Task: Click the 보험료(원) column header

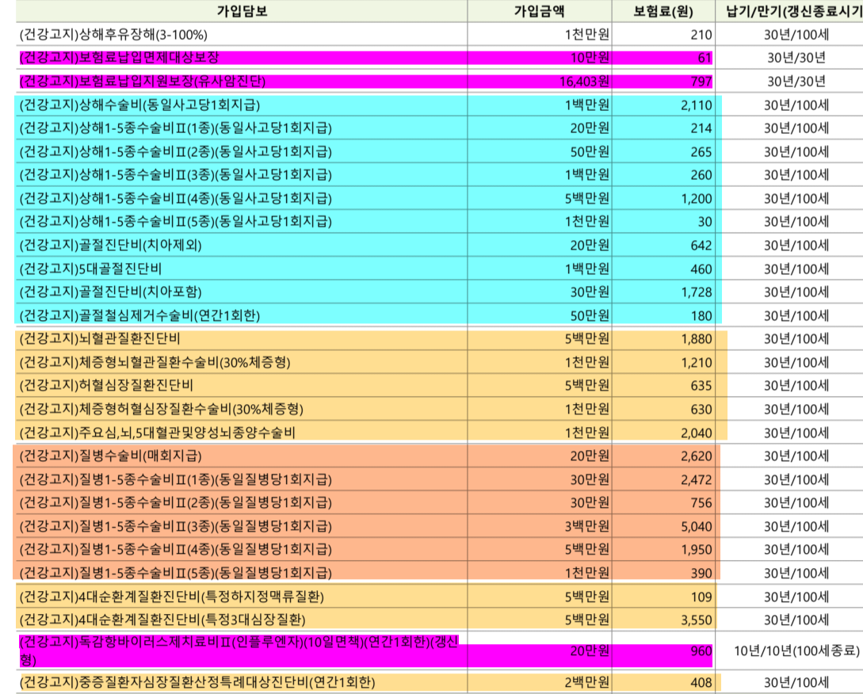Action: [x=663, y=11]
